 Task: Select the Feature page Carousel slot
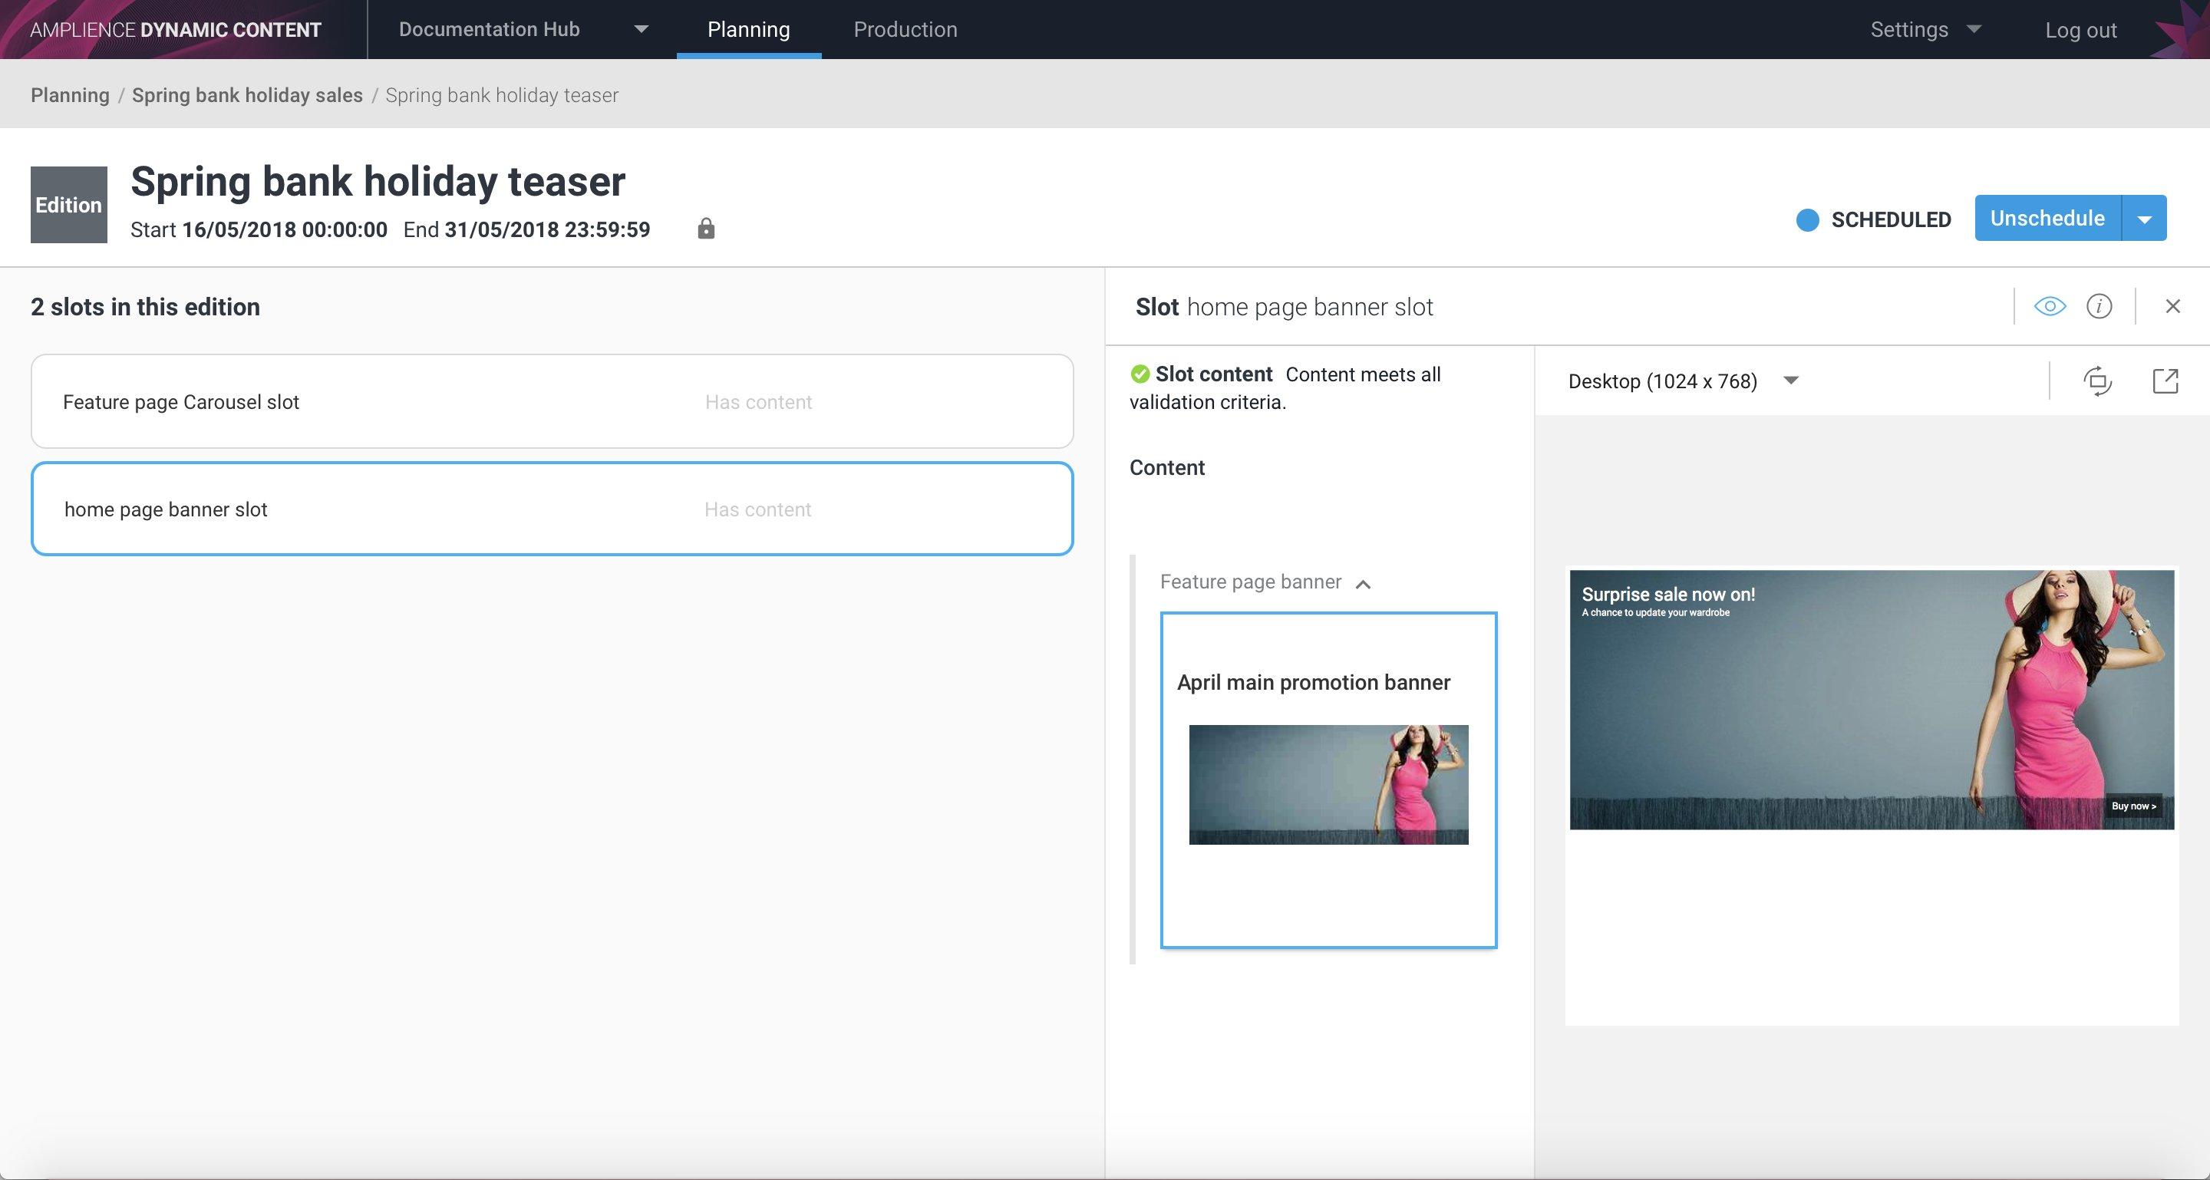pos(552,401)
